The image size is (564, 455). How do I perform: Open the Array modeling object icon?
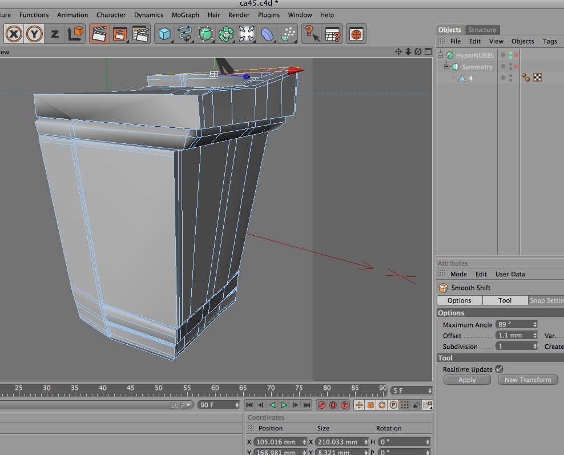226,34
